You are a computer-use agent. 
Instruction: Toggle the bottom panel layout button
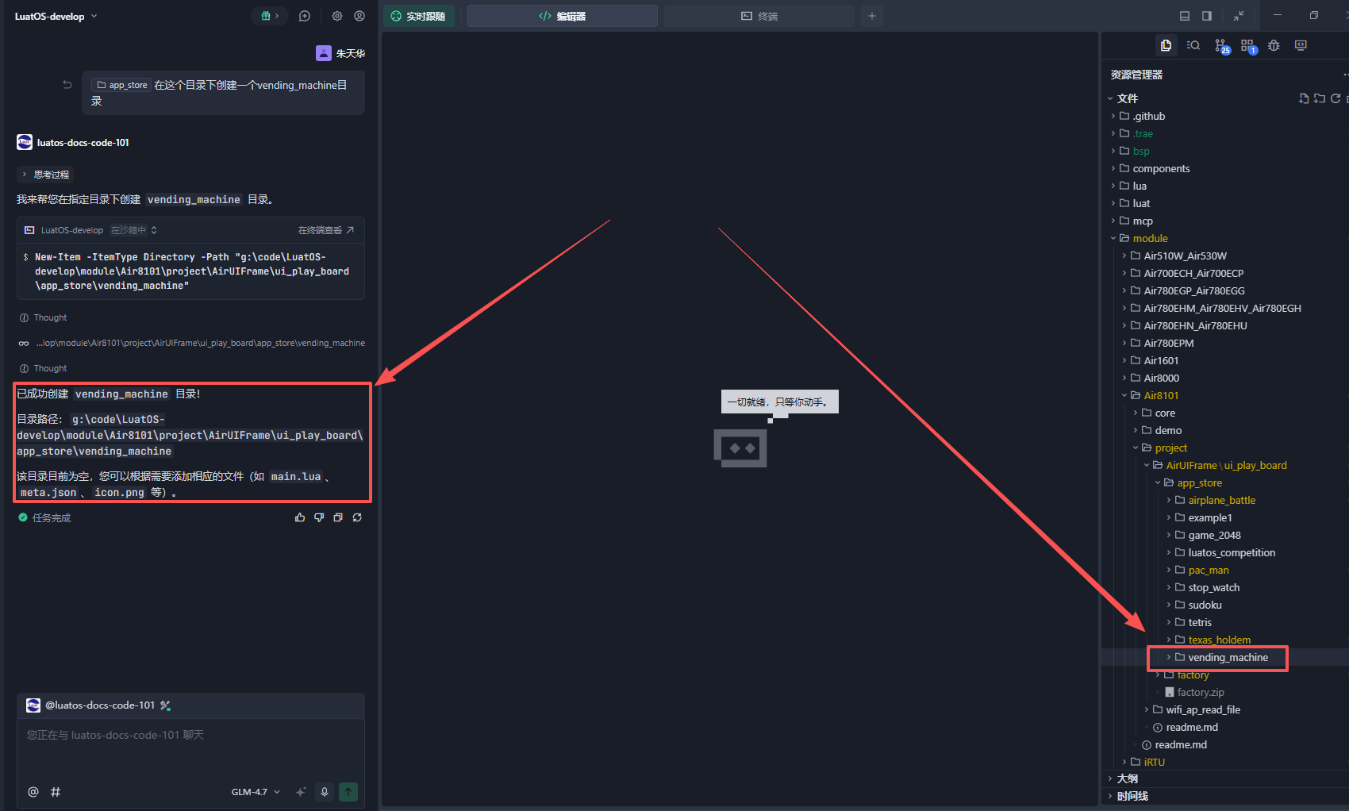click(x=1185, y=16)
